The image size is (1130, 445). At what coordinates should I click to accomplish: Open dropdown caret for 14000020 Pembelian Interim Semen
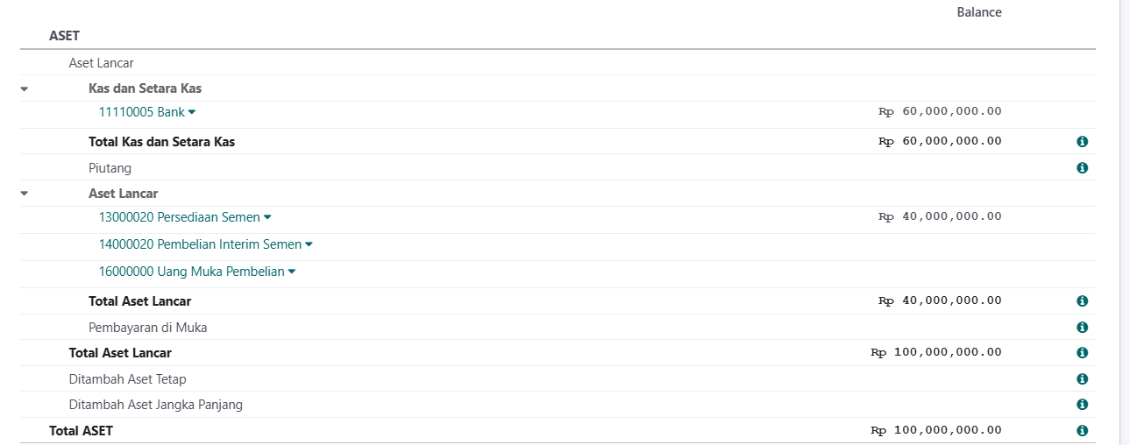point(309,244)
